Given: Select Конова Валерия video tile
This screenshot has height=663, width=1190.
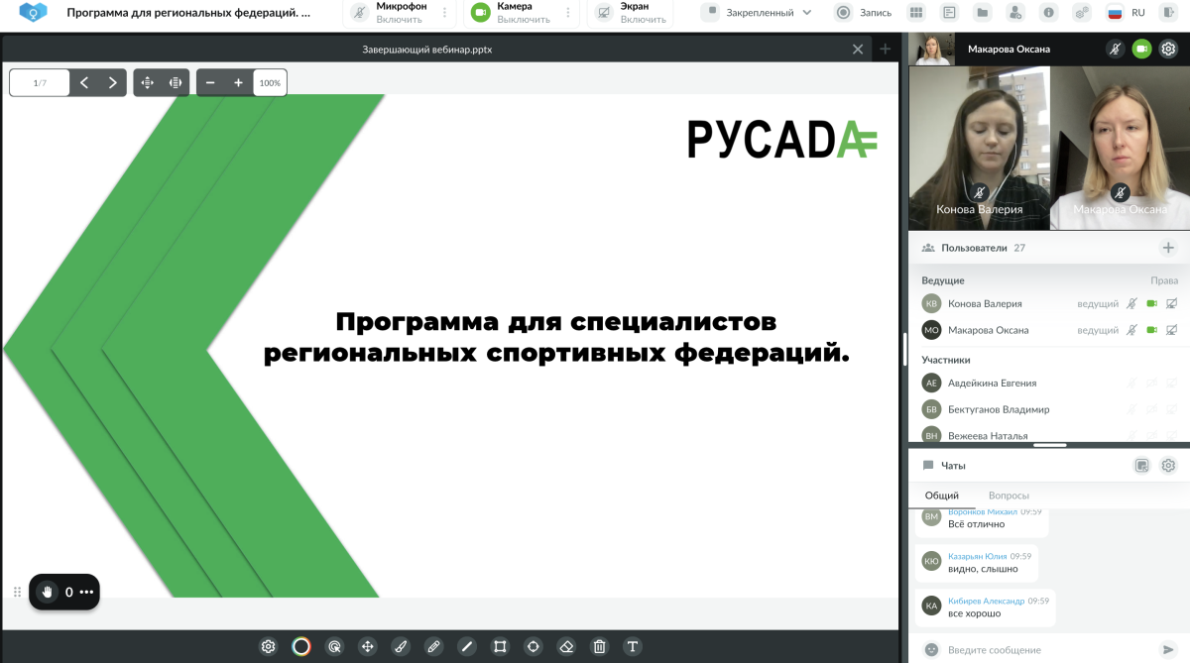Looking at the screenshot, I should click(980, 149).
